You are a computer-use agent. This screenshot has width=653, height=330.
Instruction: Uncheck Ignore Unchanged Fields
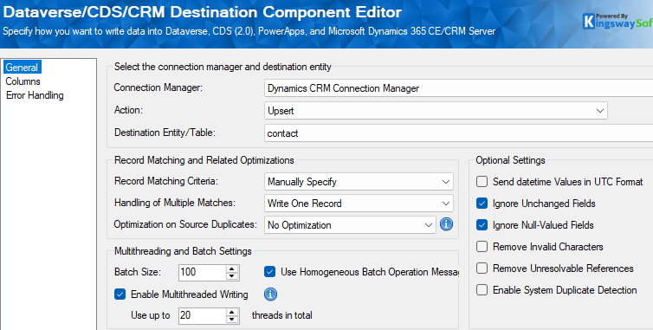482,204
